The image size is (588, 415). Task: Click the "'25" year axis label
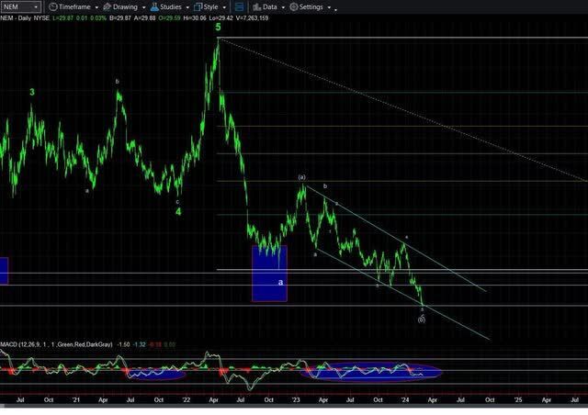[x=518, y=399]
